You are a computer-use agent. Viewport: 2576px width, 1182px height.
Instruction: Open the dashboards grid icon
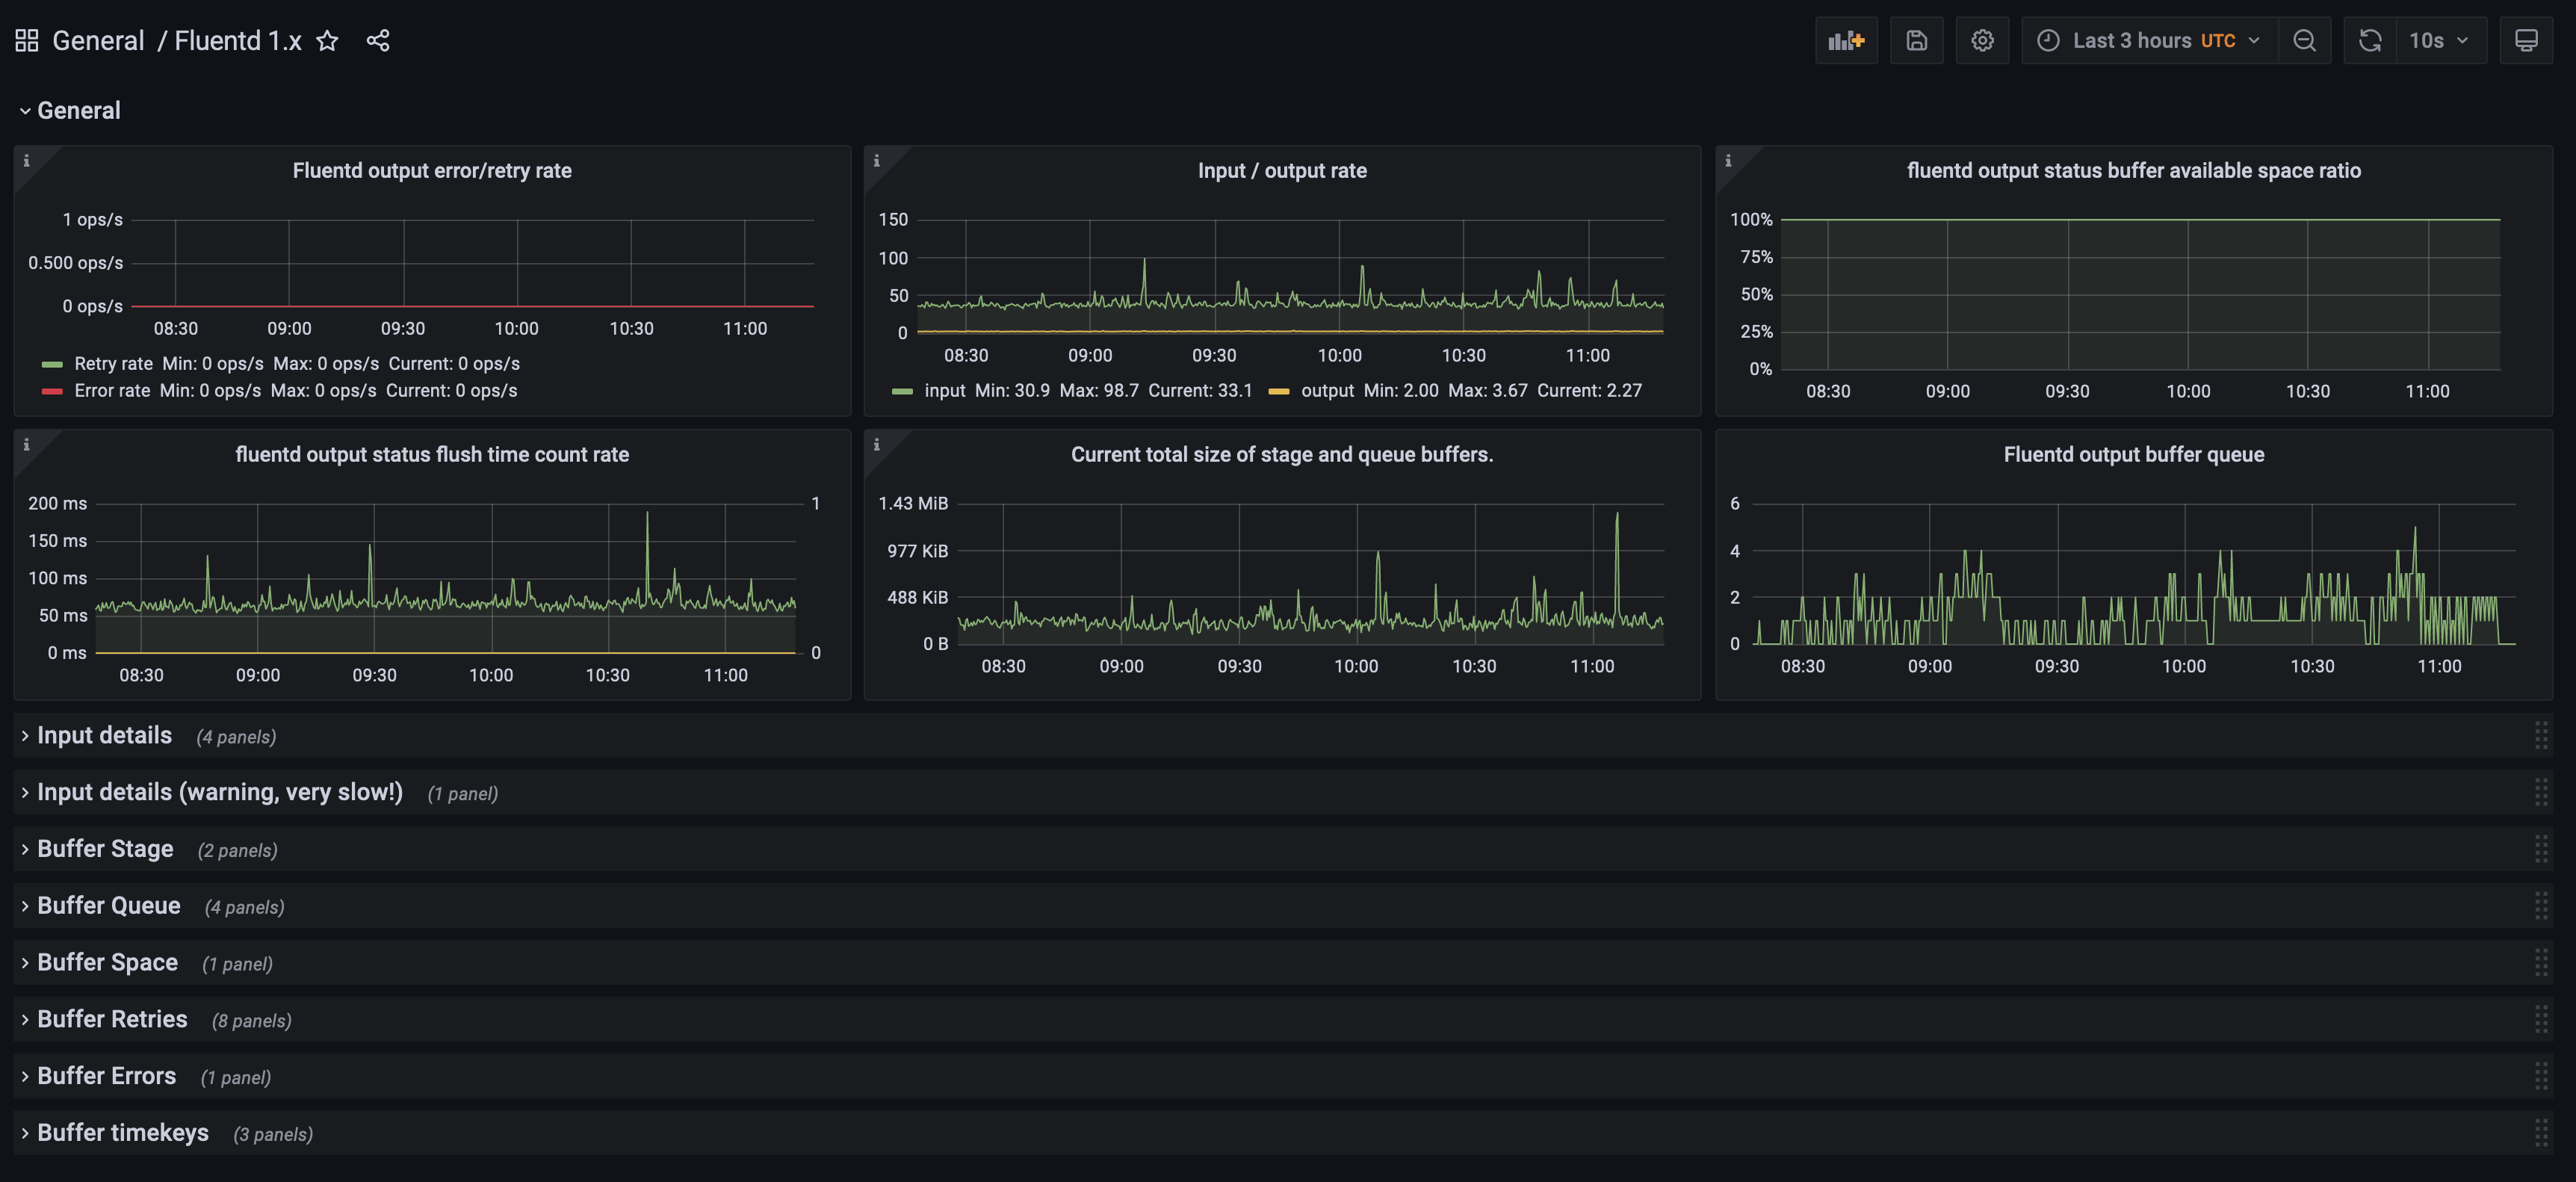(x=27, y=40)
